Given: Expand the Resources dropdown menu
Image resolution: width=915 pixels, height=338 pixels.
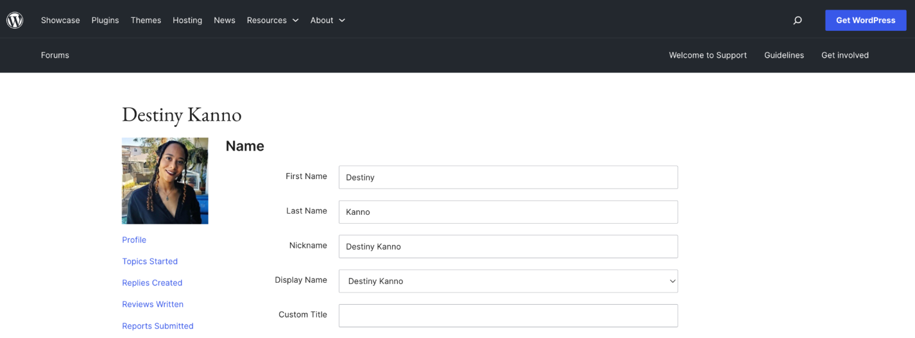Looking at the screenshot, I should pyautogui.click(x=272, y=20).
